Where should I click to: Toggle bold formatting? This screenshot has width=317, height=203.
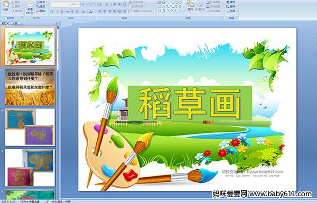pyautogui.click(x=52, y=12)
